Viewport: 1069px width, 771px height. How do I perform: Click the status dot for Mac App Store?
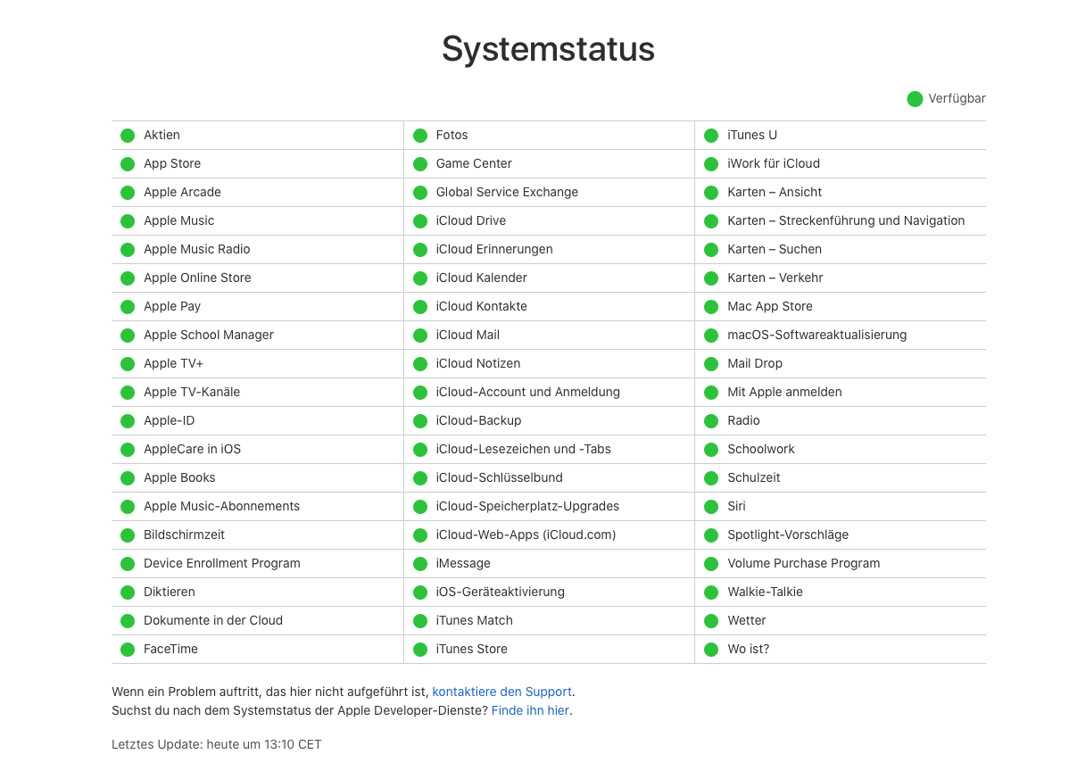pyautogui.click(x=711, y=307)
